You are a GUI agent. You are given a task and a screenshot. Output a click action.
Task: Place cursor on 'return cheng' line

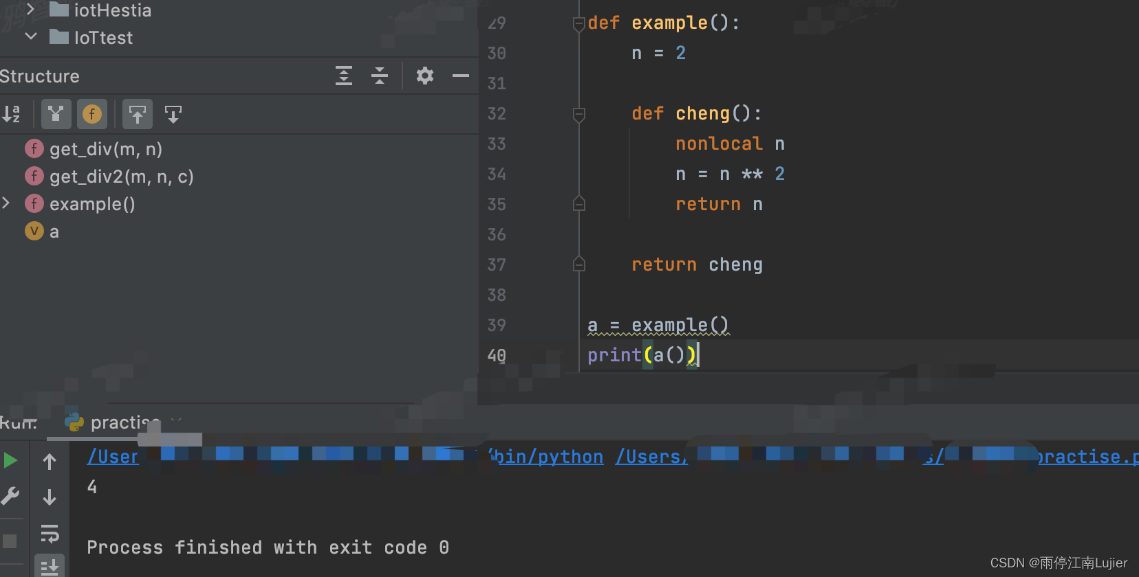[x=697, y=264]
